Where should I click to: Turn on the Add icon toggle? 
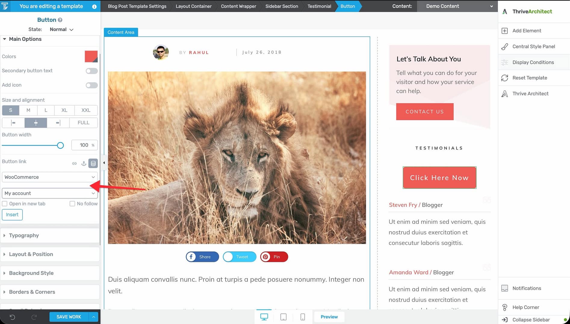(x=91, y=85)
